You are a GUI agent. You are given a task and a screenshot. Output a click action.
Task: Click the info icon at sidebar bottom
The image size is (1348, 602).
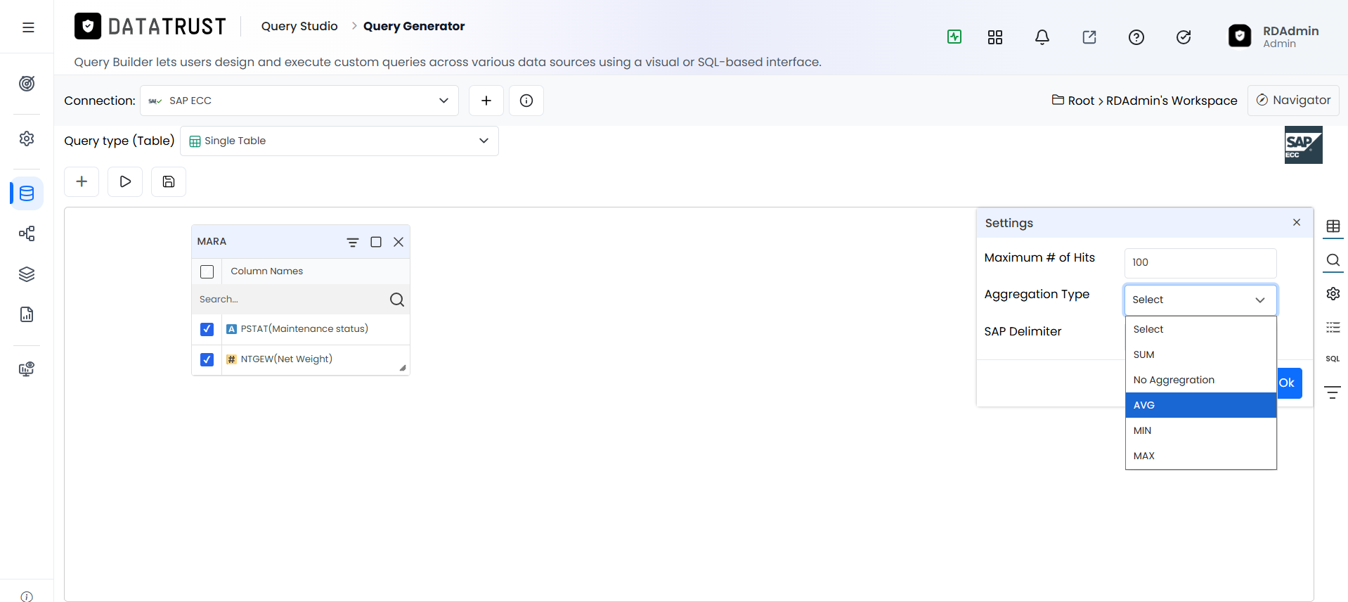[27, 596]
